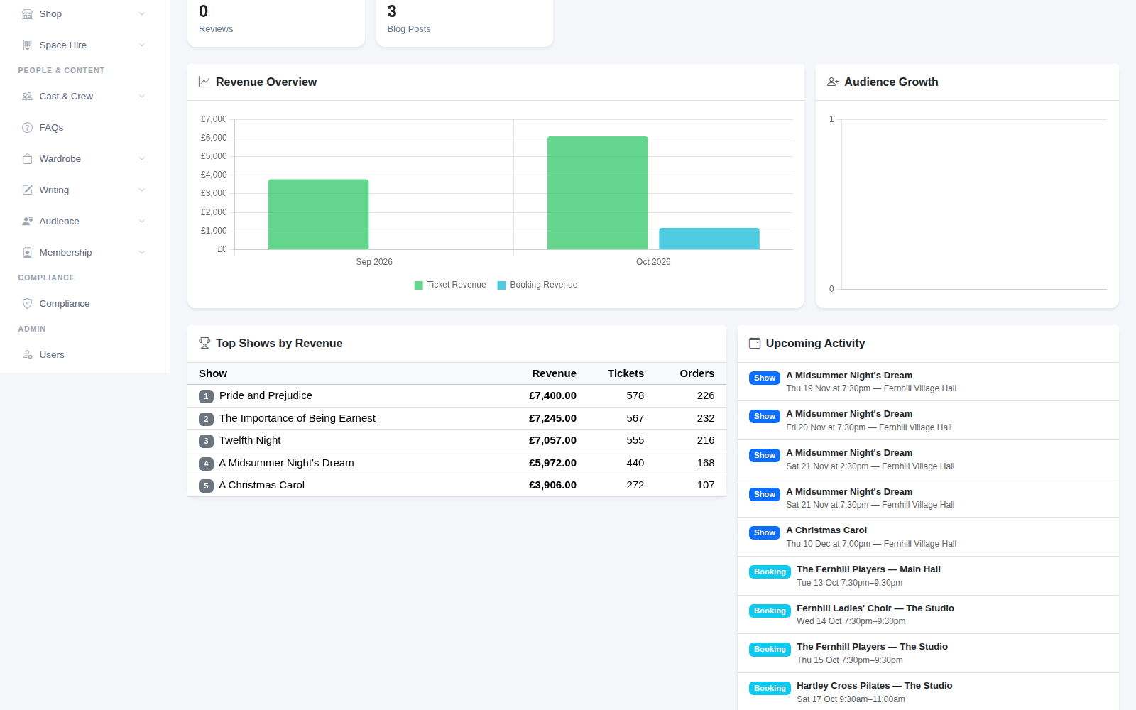Click the FAQs question mark icon
1136x710 pixels.
[27, 128]
